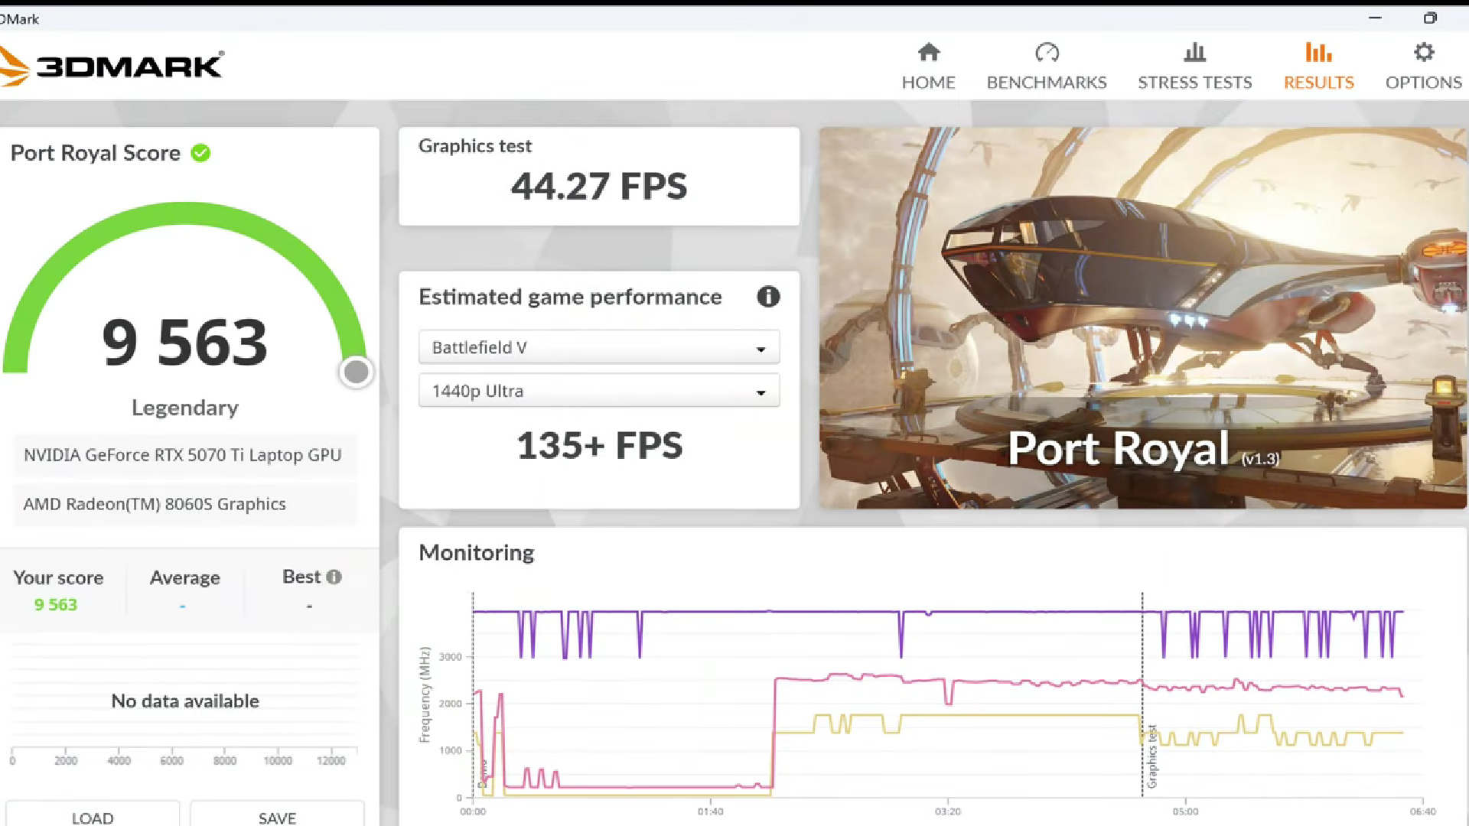Click info icon beside Estimated game performance
The image size is (1469, 826).
[x=768, y=297]
